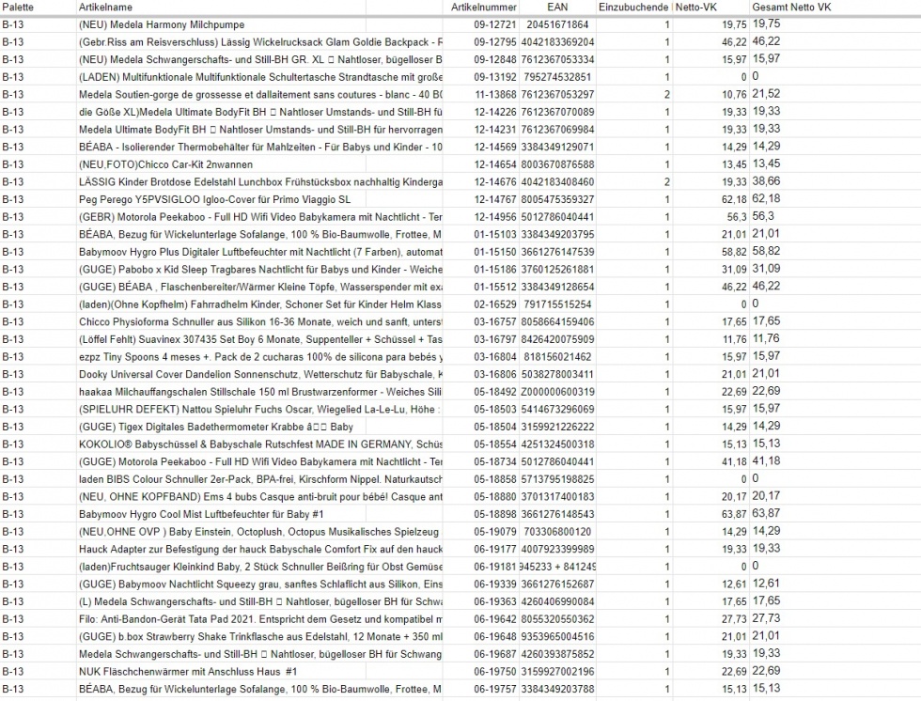Select the ezpz Tiny Spoons cell

tap(259, 357)
